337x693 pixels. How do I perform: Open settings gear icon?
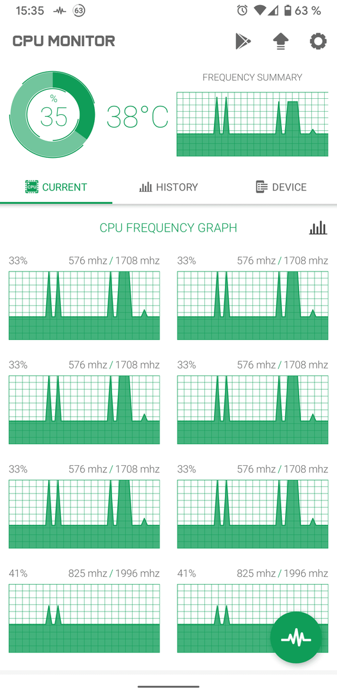click(x=318, y=42)
